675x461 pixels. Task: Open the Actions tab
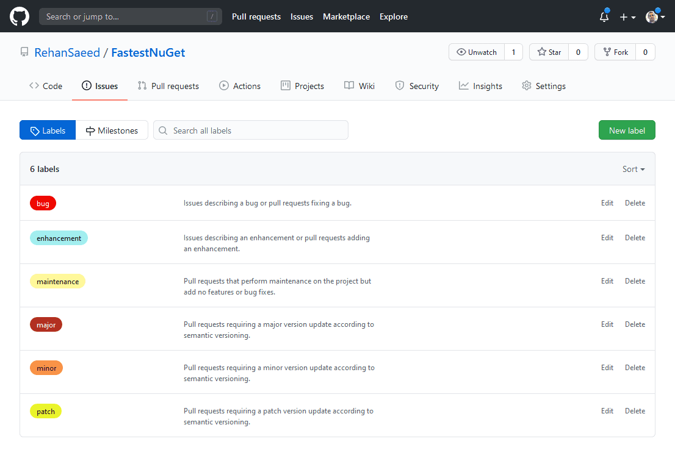tap(240, 86)
